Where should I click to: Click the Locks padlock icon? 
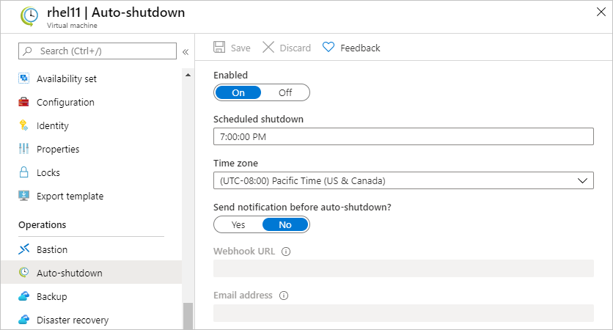[x=24, y=172]
